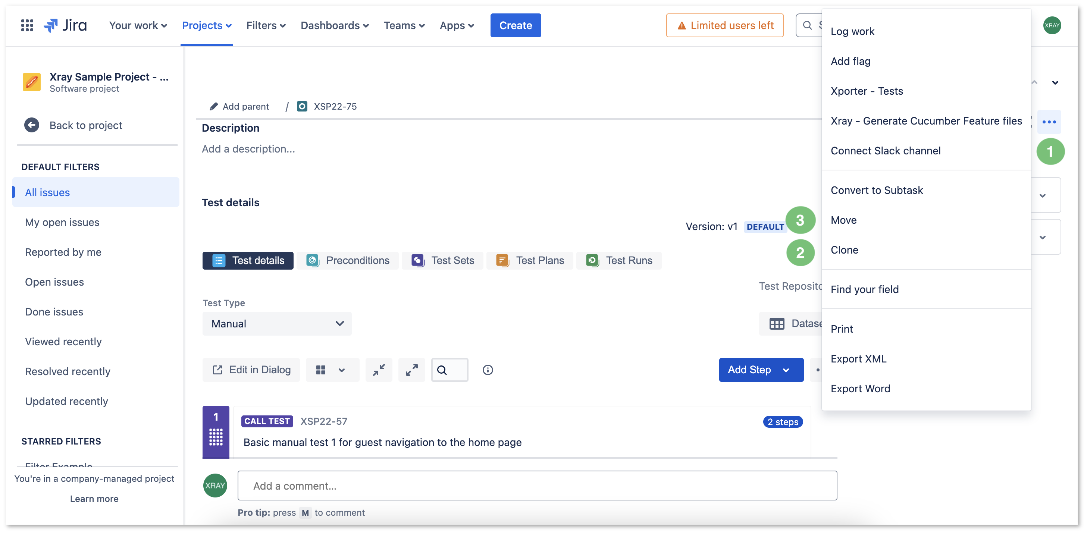Click the XRAY profile avatar in header
Viewport: 1087px width, 534px height.
(x=1052, y=25)
